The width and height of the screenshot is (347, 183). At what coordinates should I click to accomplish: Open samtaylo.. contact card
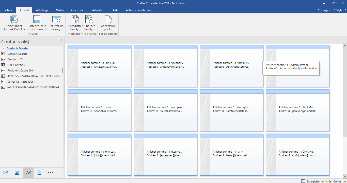231,110
